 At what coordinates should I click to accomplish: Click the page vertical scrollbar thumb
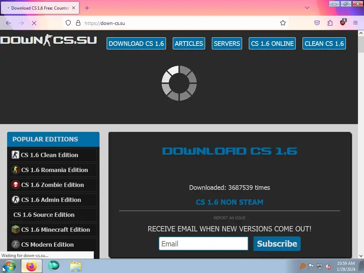(361, 44)
